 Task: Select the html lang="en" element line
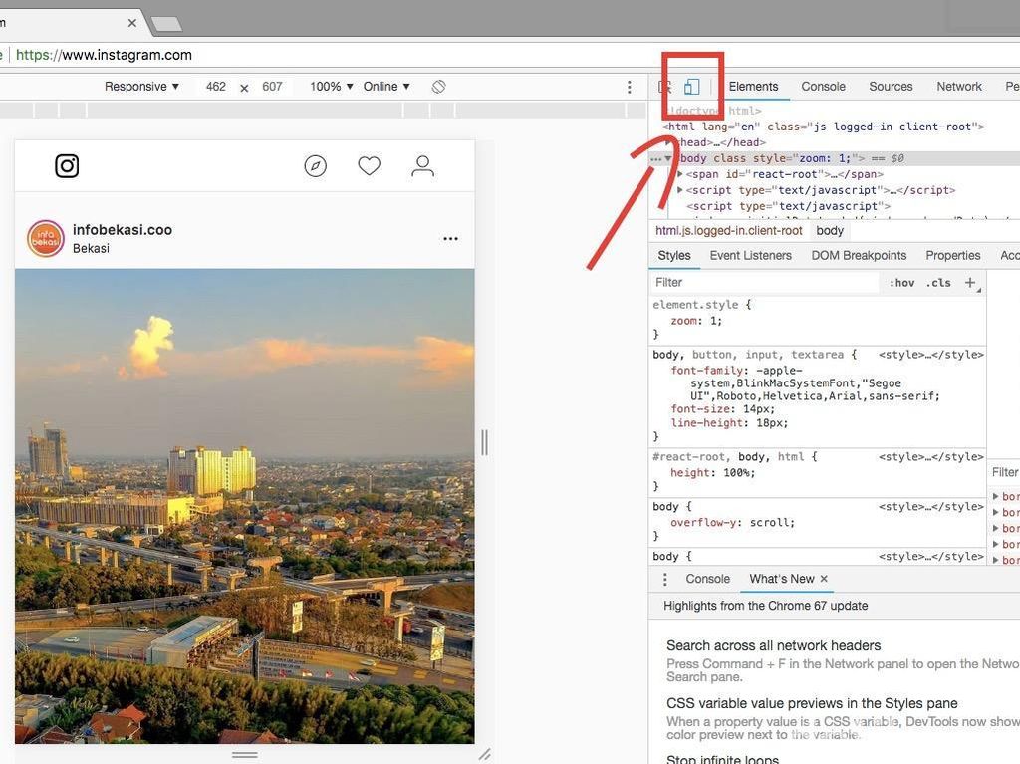click(x=824, y=127)
